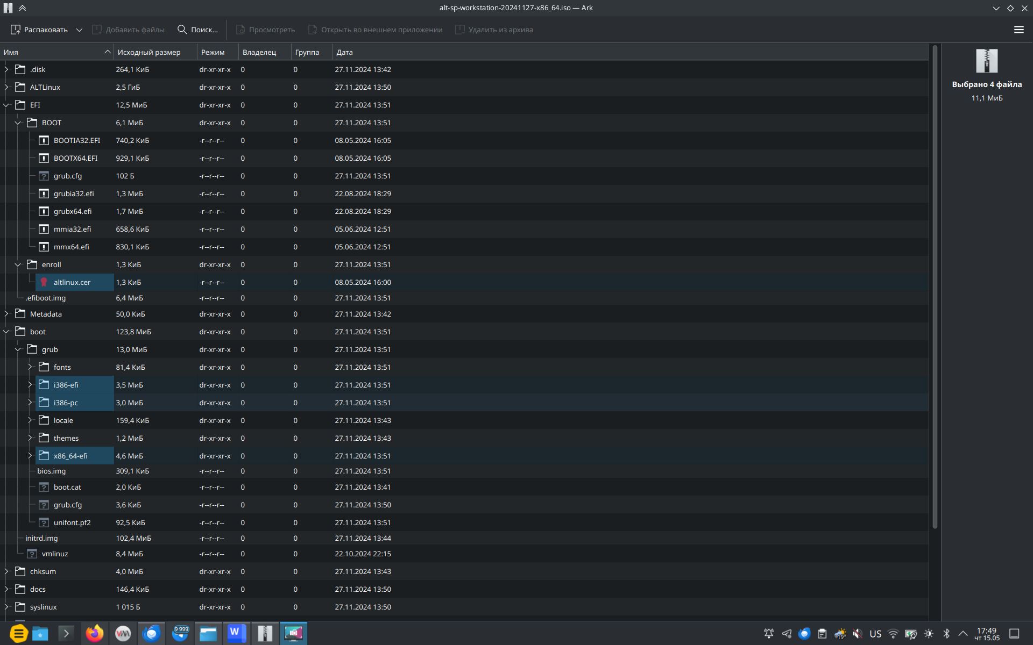
Task: Click the Ark title bar app icon
Action: point(8,8)
